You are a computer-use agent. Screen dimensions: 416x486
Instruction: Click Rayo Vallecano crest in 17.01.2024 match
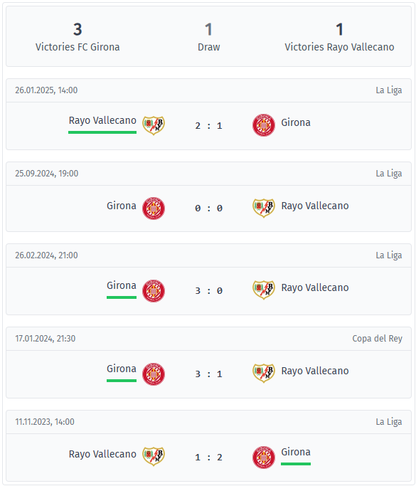click(x=264, y=374)
